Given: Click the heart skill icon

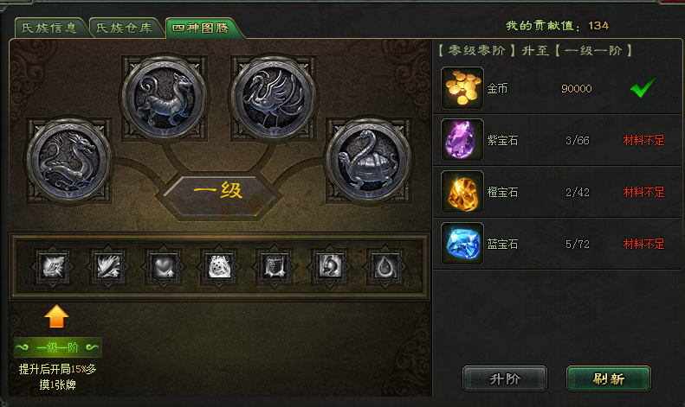Looking at the screenshot, I should [x=164, y=267].
